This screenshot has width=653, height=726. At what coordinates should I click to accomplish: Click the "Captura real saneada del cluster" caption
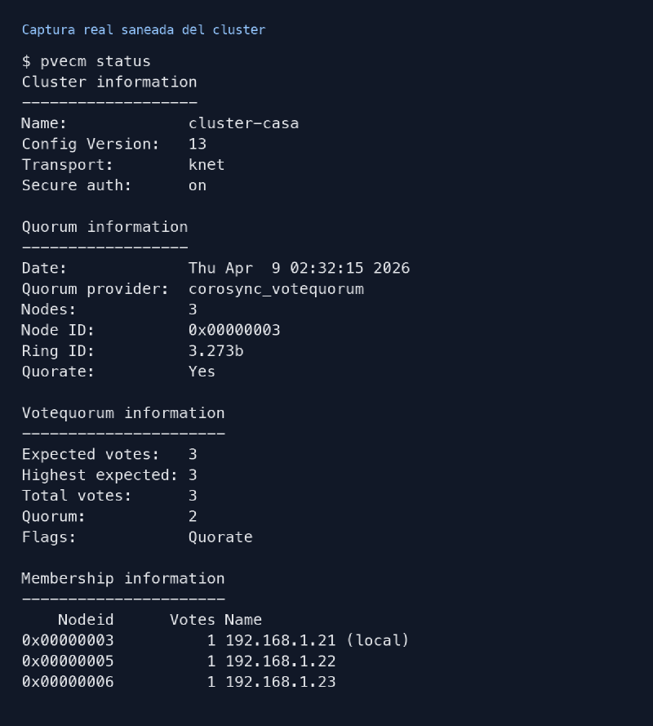tap(144, 29)
